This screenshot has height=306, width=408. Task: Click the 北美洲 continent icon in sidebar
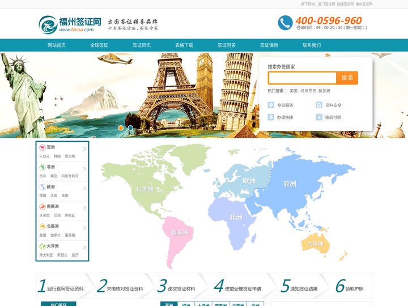click(42, 226)
